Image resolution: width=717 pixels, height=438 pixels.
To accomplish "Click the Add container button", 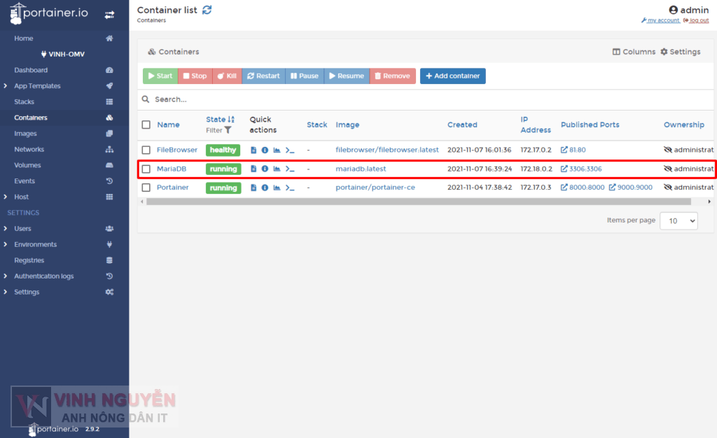I will click(452, 76).
